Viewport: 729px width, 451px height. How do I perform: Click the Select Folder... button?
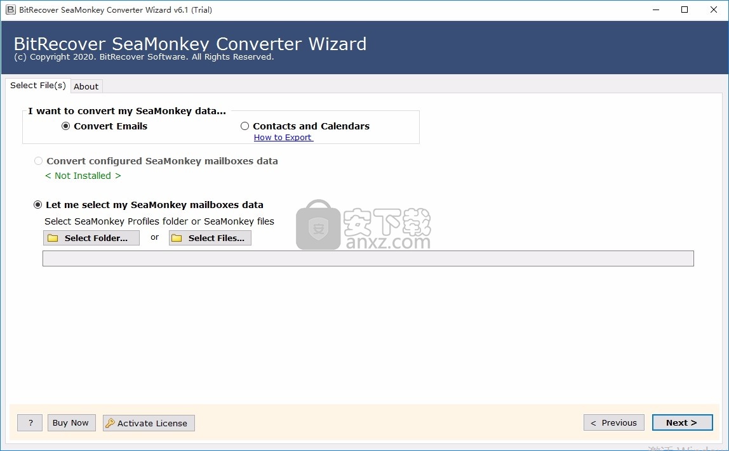coord(91,238)
